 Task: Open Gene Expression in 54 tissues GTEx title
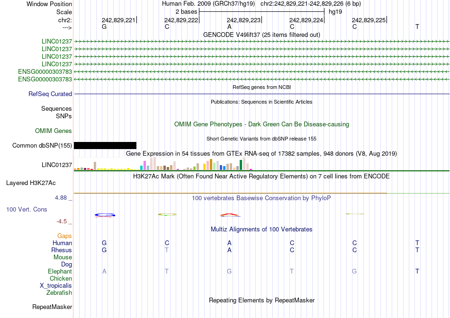pos(261,154)
